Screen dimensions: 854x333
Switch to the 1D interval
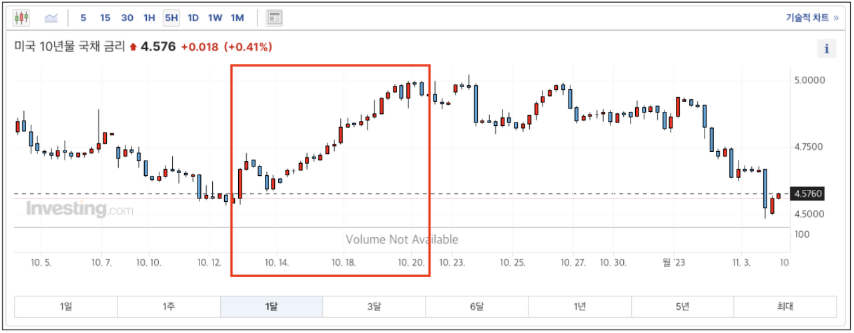coord(193,18)
